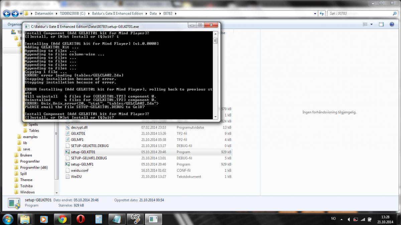401x225 pixels.
Task: Open the address bar history dropdown
Action: 315,14
